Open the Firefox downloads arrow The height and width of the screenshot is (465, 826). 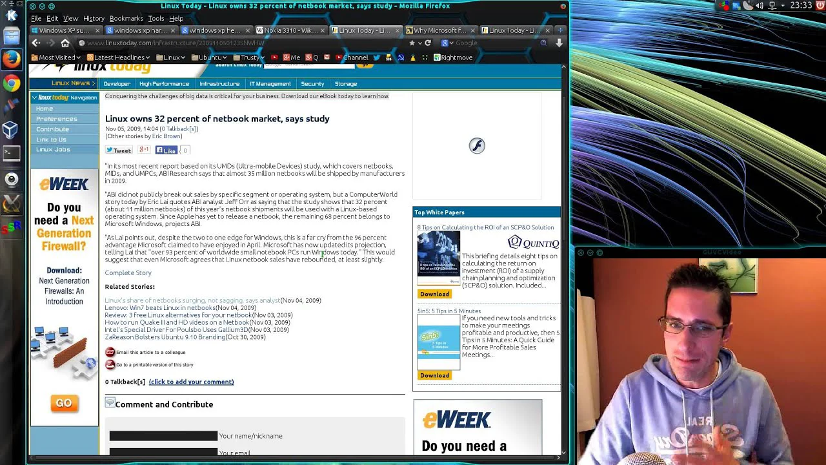coord(559,43)
